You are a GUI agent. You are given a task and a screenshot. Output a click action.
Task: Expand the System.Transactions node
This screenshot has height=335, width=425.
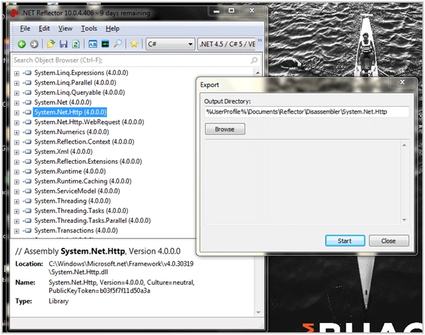point(17,231)
